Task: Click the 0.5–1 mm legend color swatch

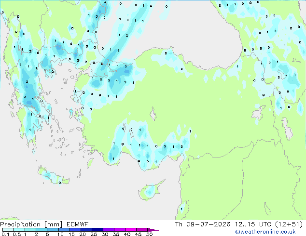Action: [x=19, y=230]
